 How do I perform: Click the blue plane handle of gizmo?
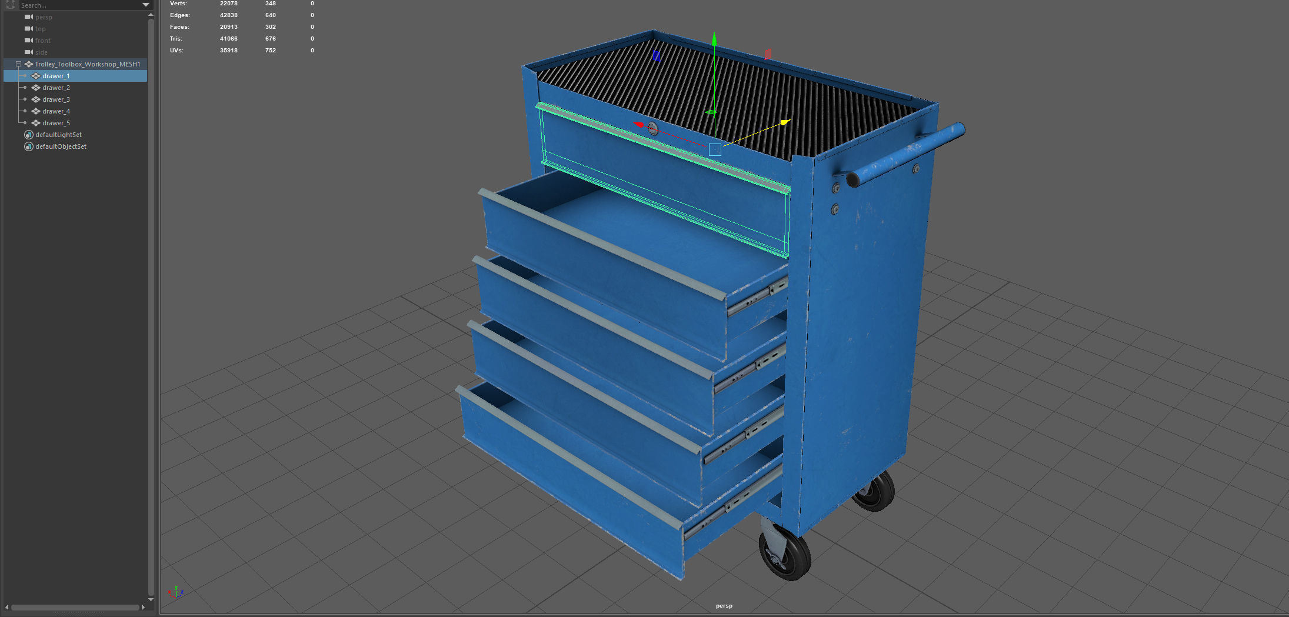[x=657, y=56]
